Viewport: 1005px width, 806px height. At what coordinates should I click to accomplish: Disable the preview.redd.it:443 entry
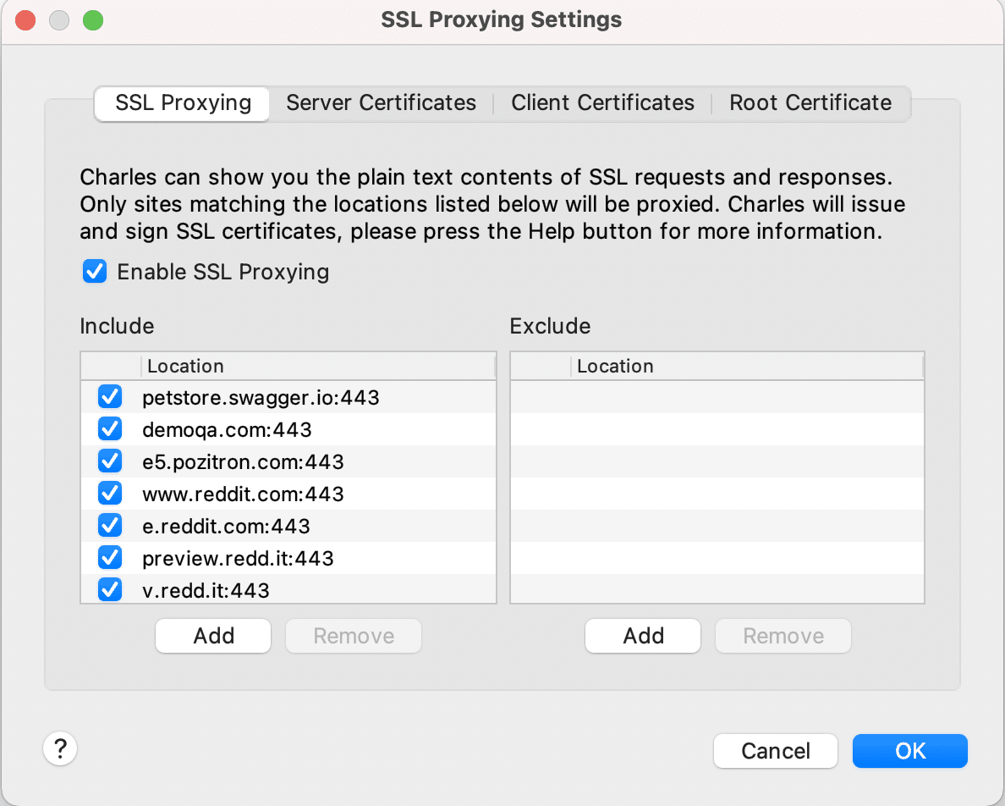coord(109,557)
